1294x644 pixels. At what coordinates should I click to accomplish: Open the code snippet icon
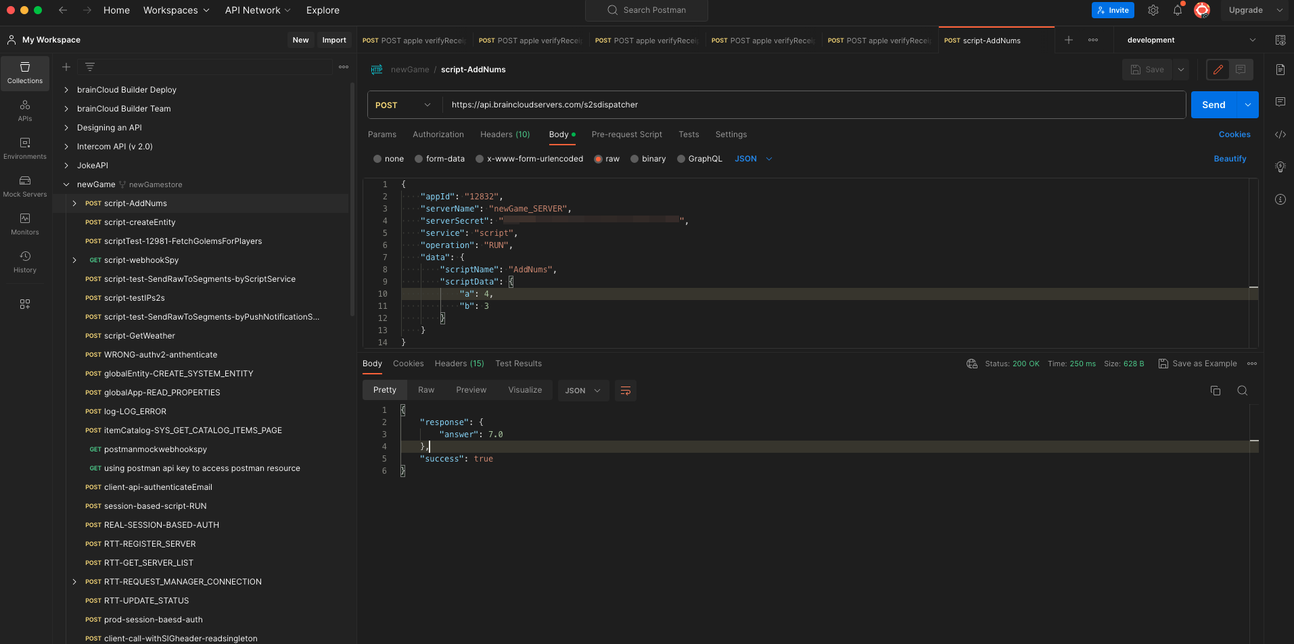[x=1280, y=134]
